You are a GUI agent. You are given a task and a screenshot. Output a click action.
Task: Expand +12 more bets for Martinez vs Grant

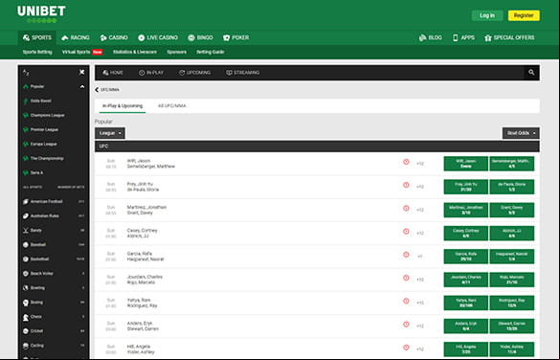pyautogui.click(x=420, y=210)
